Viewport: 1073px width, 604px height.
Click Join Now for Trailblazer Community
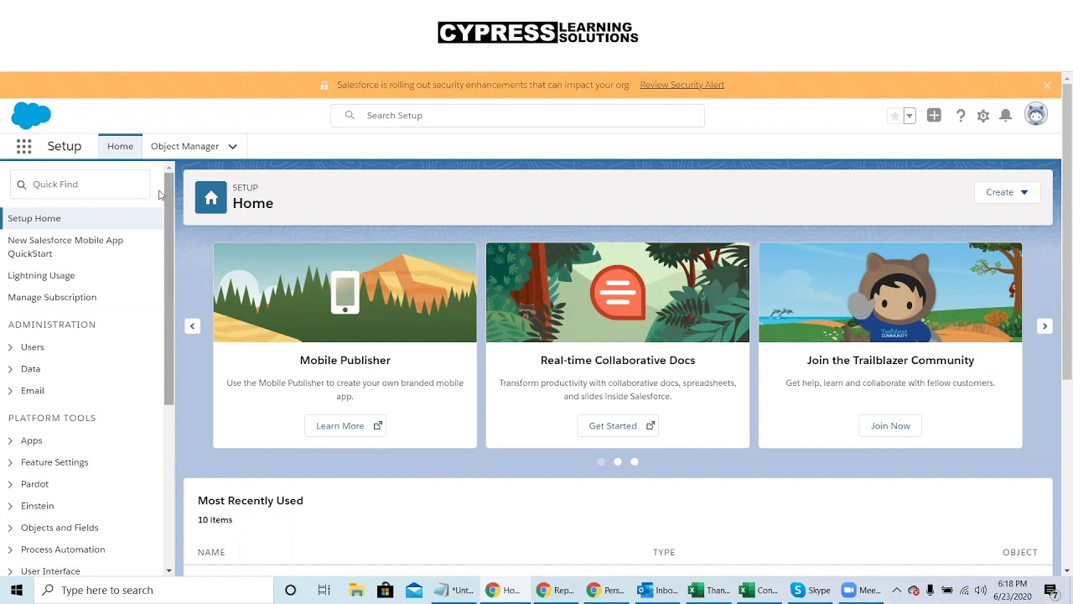(x=890, y=426)
